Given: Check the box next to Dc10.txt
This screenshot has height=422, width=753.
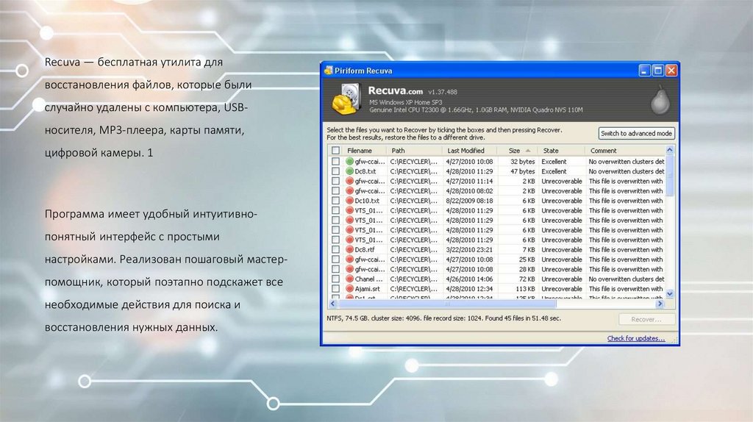Looking at the screenshot, I should (x=335, y=201).
